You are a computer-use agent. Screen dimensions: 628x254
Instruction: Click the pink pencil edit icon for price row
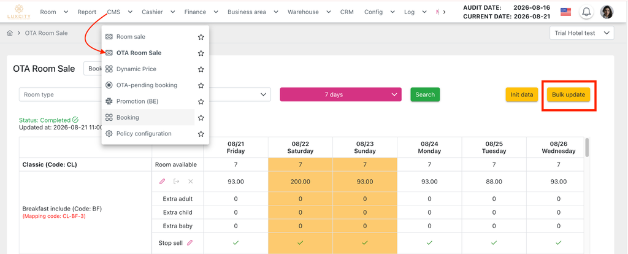[162, 182]
